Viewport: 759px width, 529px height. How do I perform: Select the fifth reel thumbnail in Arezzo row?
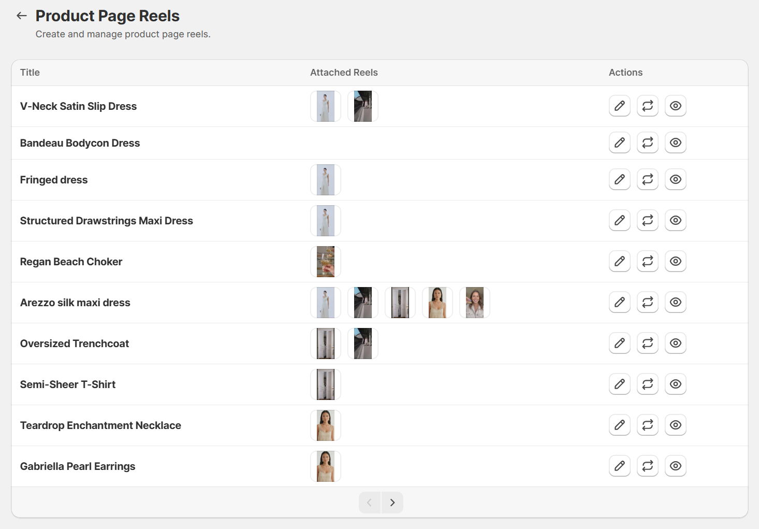click(x=475, y=303)
